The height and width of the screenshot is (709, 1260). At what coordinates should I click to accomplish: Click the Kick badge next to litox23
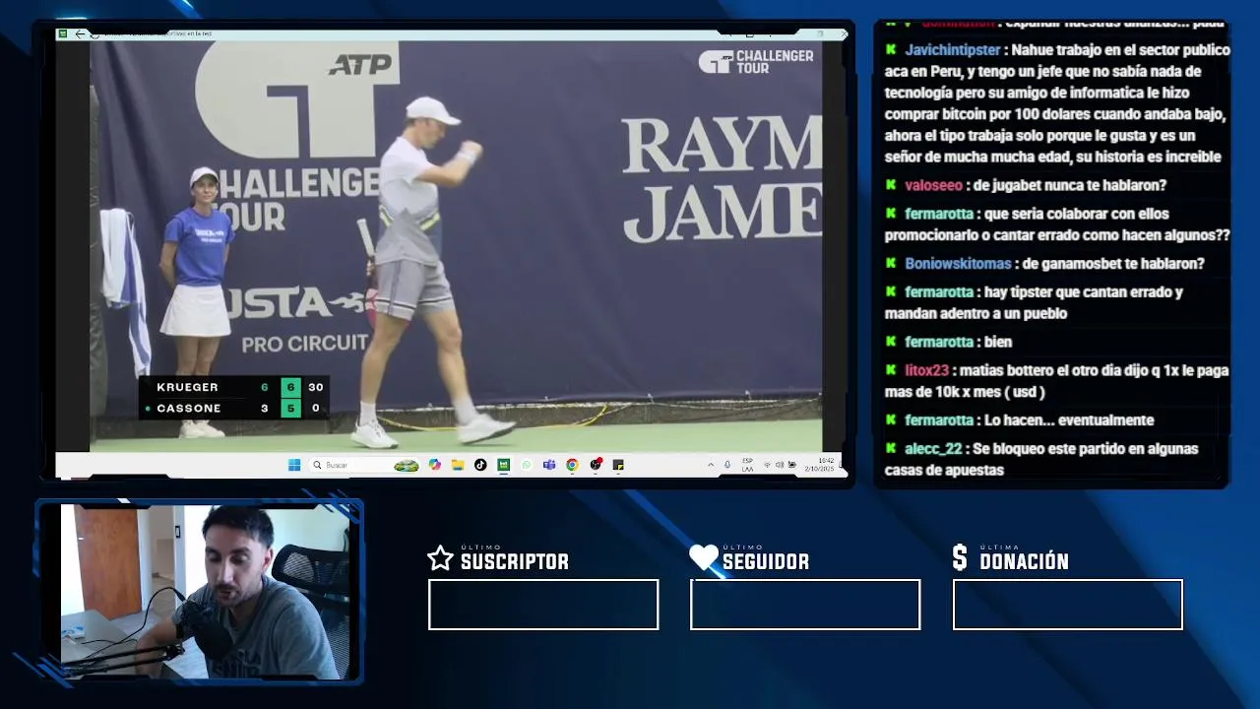pos(891,370)
